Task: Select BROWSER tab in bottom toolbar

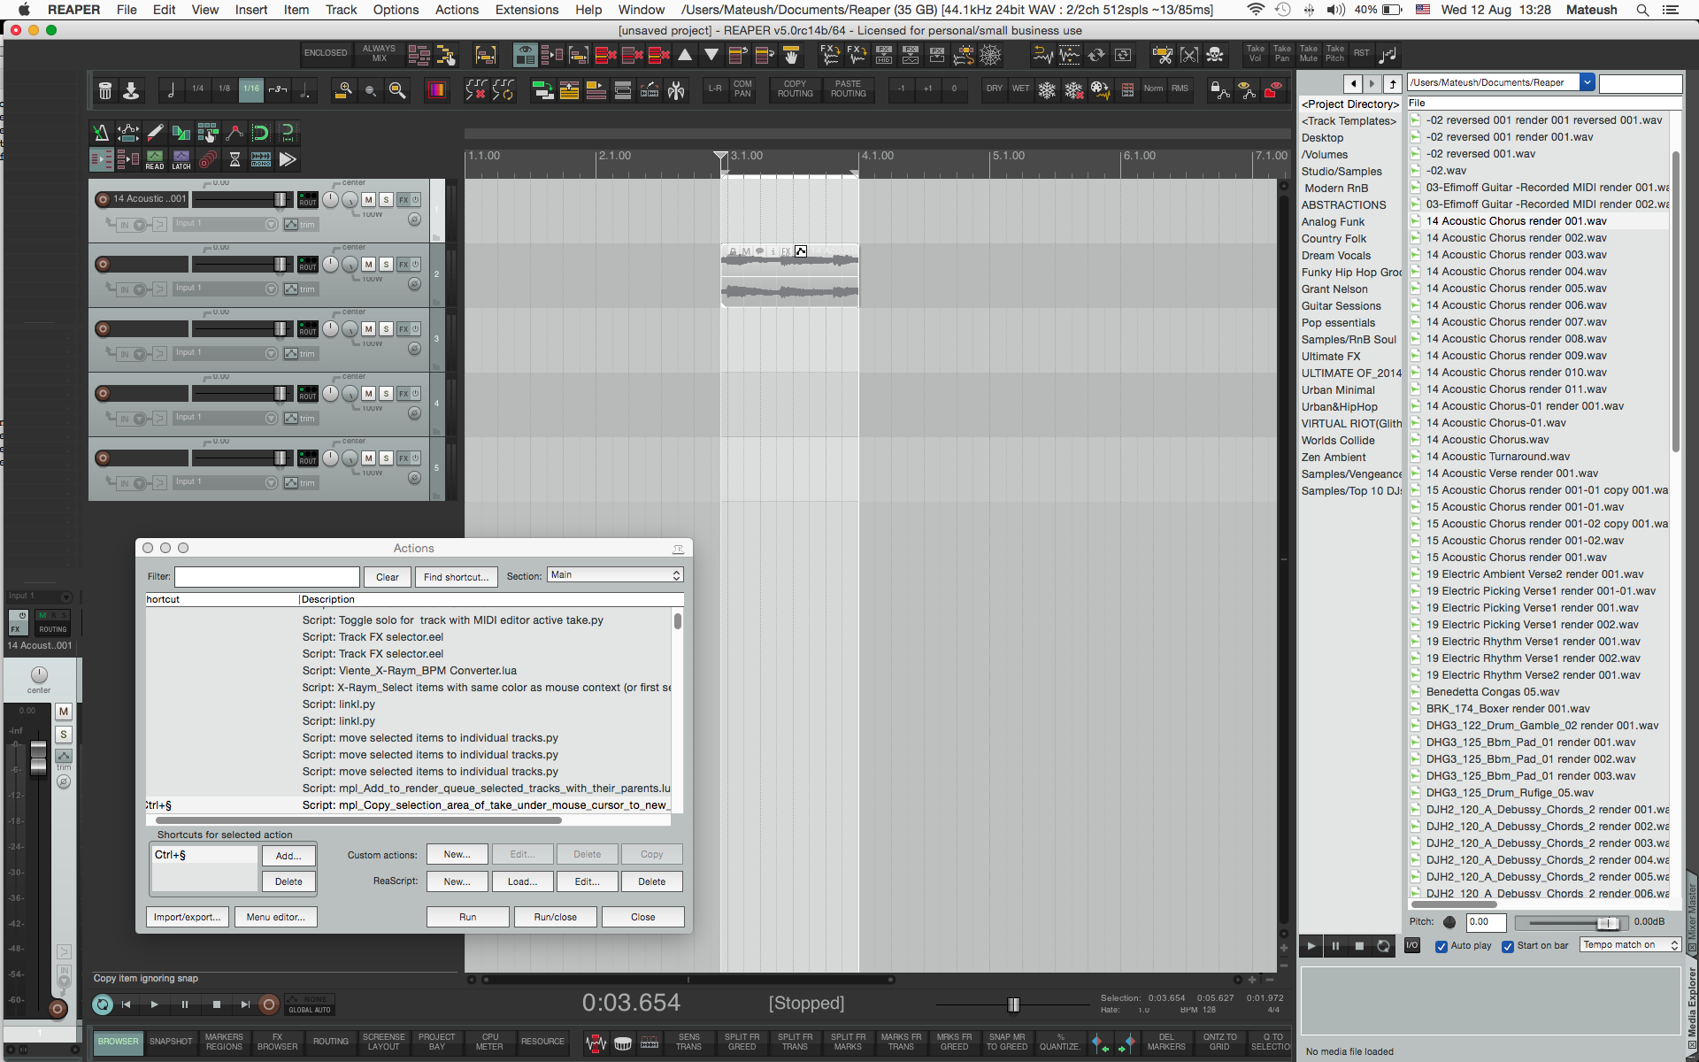Action: (118, 1043)
